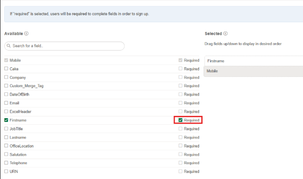Click the 'Email' label in Available list
303x179 pixels.
[x=14, y=103]
